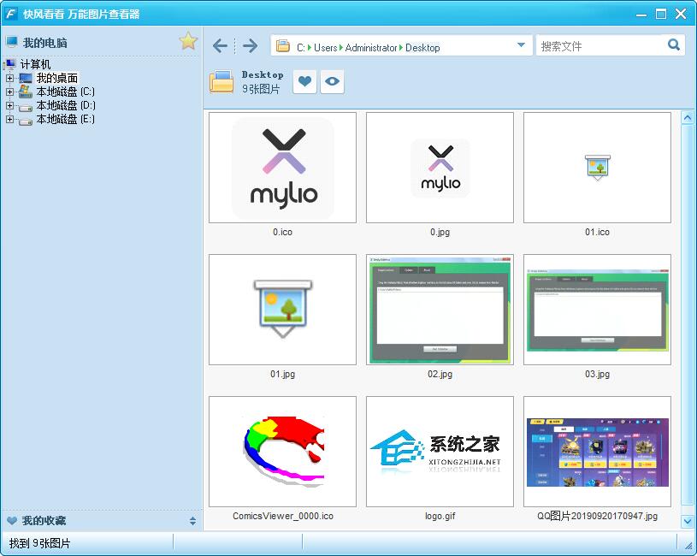Expand the 本地磁盘 (E:) tree node
This screenshot has height=556, width=697.
tap(9, 119)
